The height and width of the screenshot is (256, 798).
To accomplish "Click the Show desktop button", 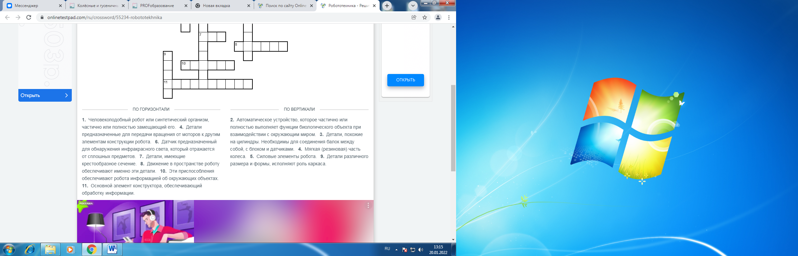I will pos(454,249).
